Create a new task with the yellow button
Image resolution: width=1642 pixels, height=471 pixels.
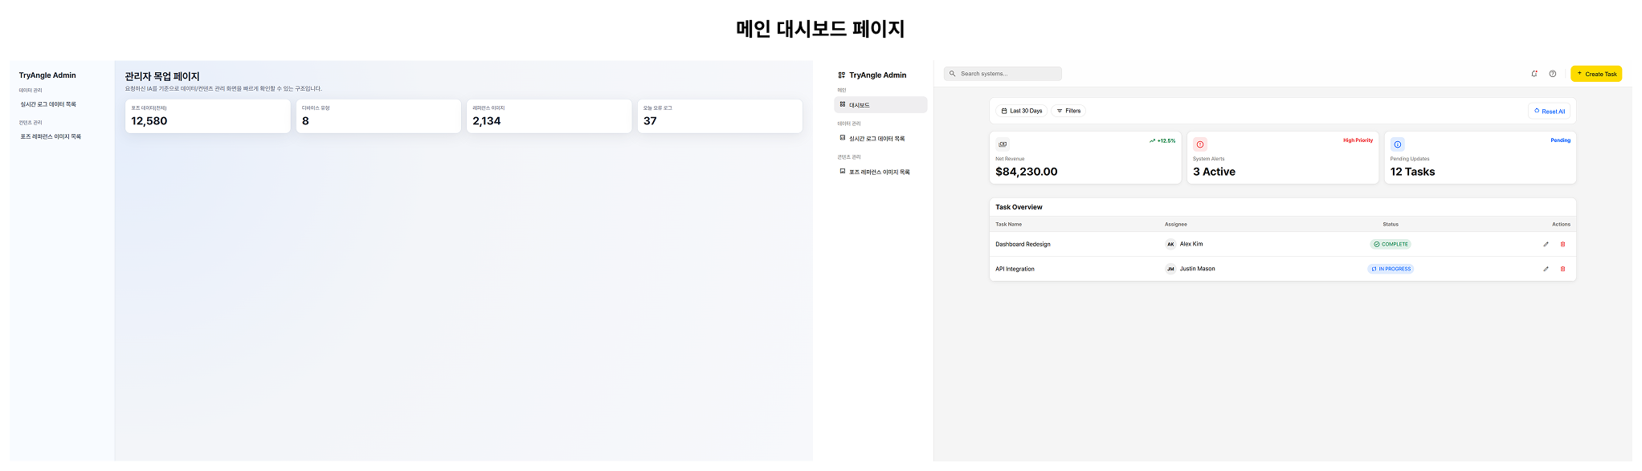pos(1596,74)
